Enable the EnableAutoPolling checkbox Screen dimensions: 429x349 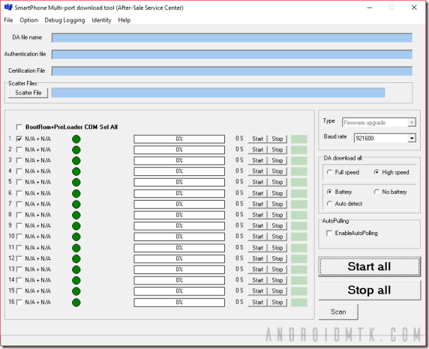coord(329,233)
